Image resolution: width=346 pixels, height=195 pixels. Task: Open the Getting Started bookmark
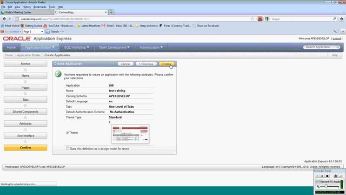[x=31, y=25]
